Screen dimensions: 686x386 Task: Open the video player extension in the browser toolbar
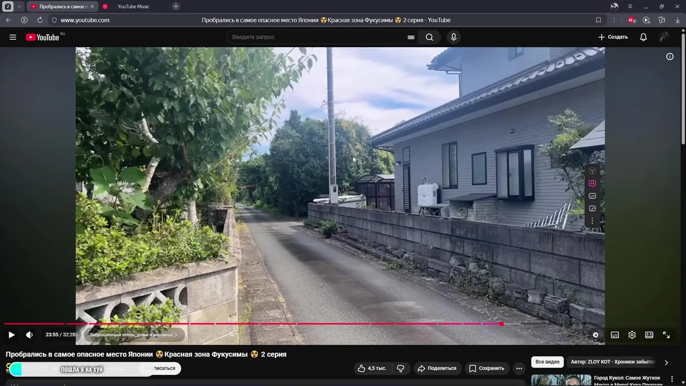pos(646,20)
